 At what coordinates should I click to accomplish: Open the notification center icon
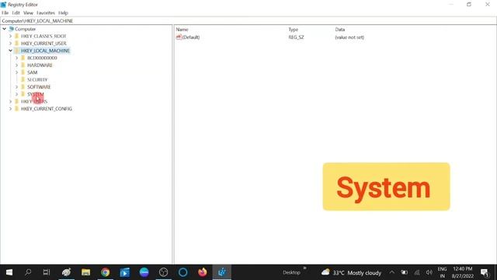[x=485, y=272]
